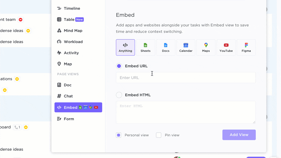Choose YouTube as embed source
Viewport: 281px width, 158px height.
pyautogui.click(x=226, y=47)
